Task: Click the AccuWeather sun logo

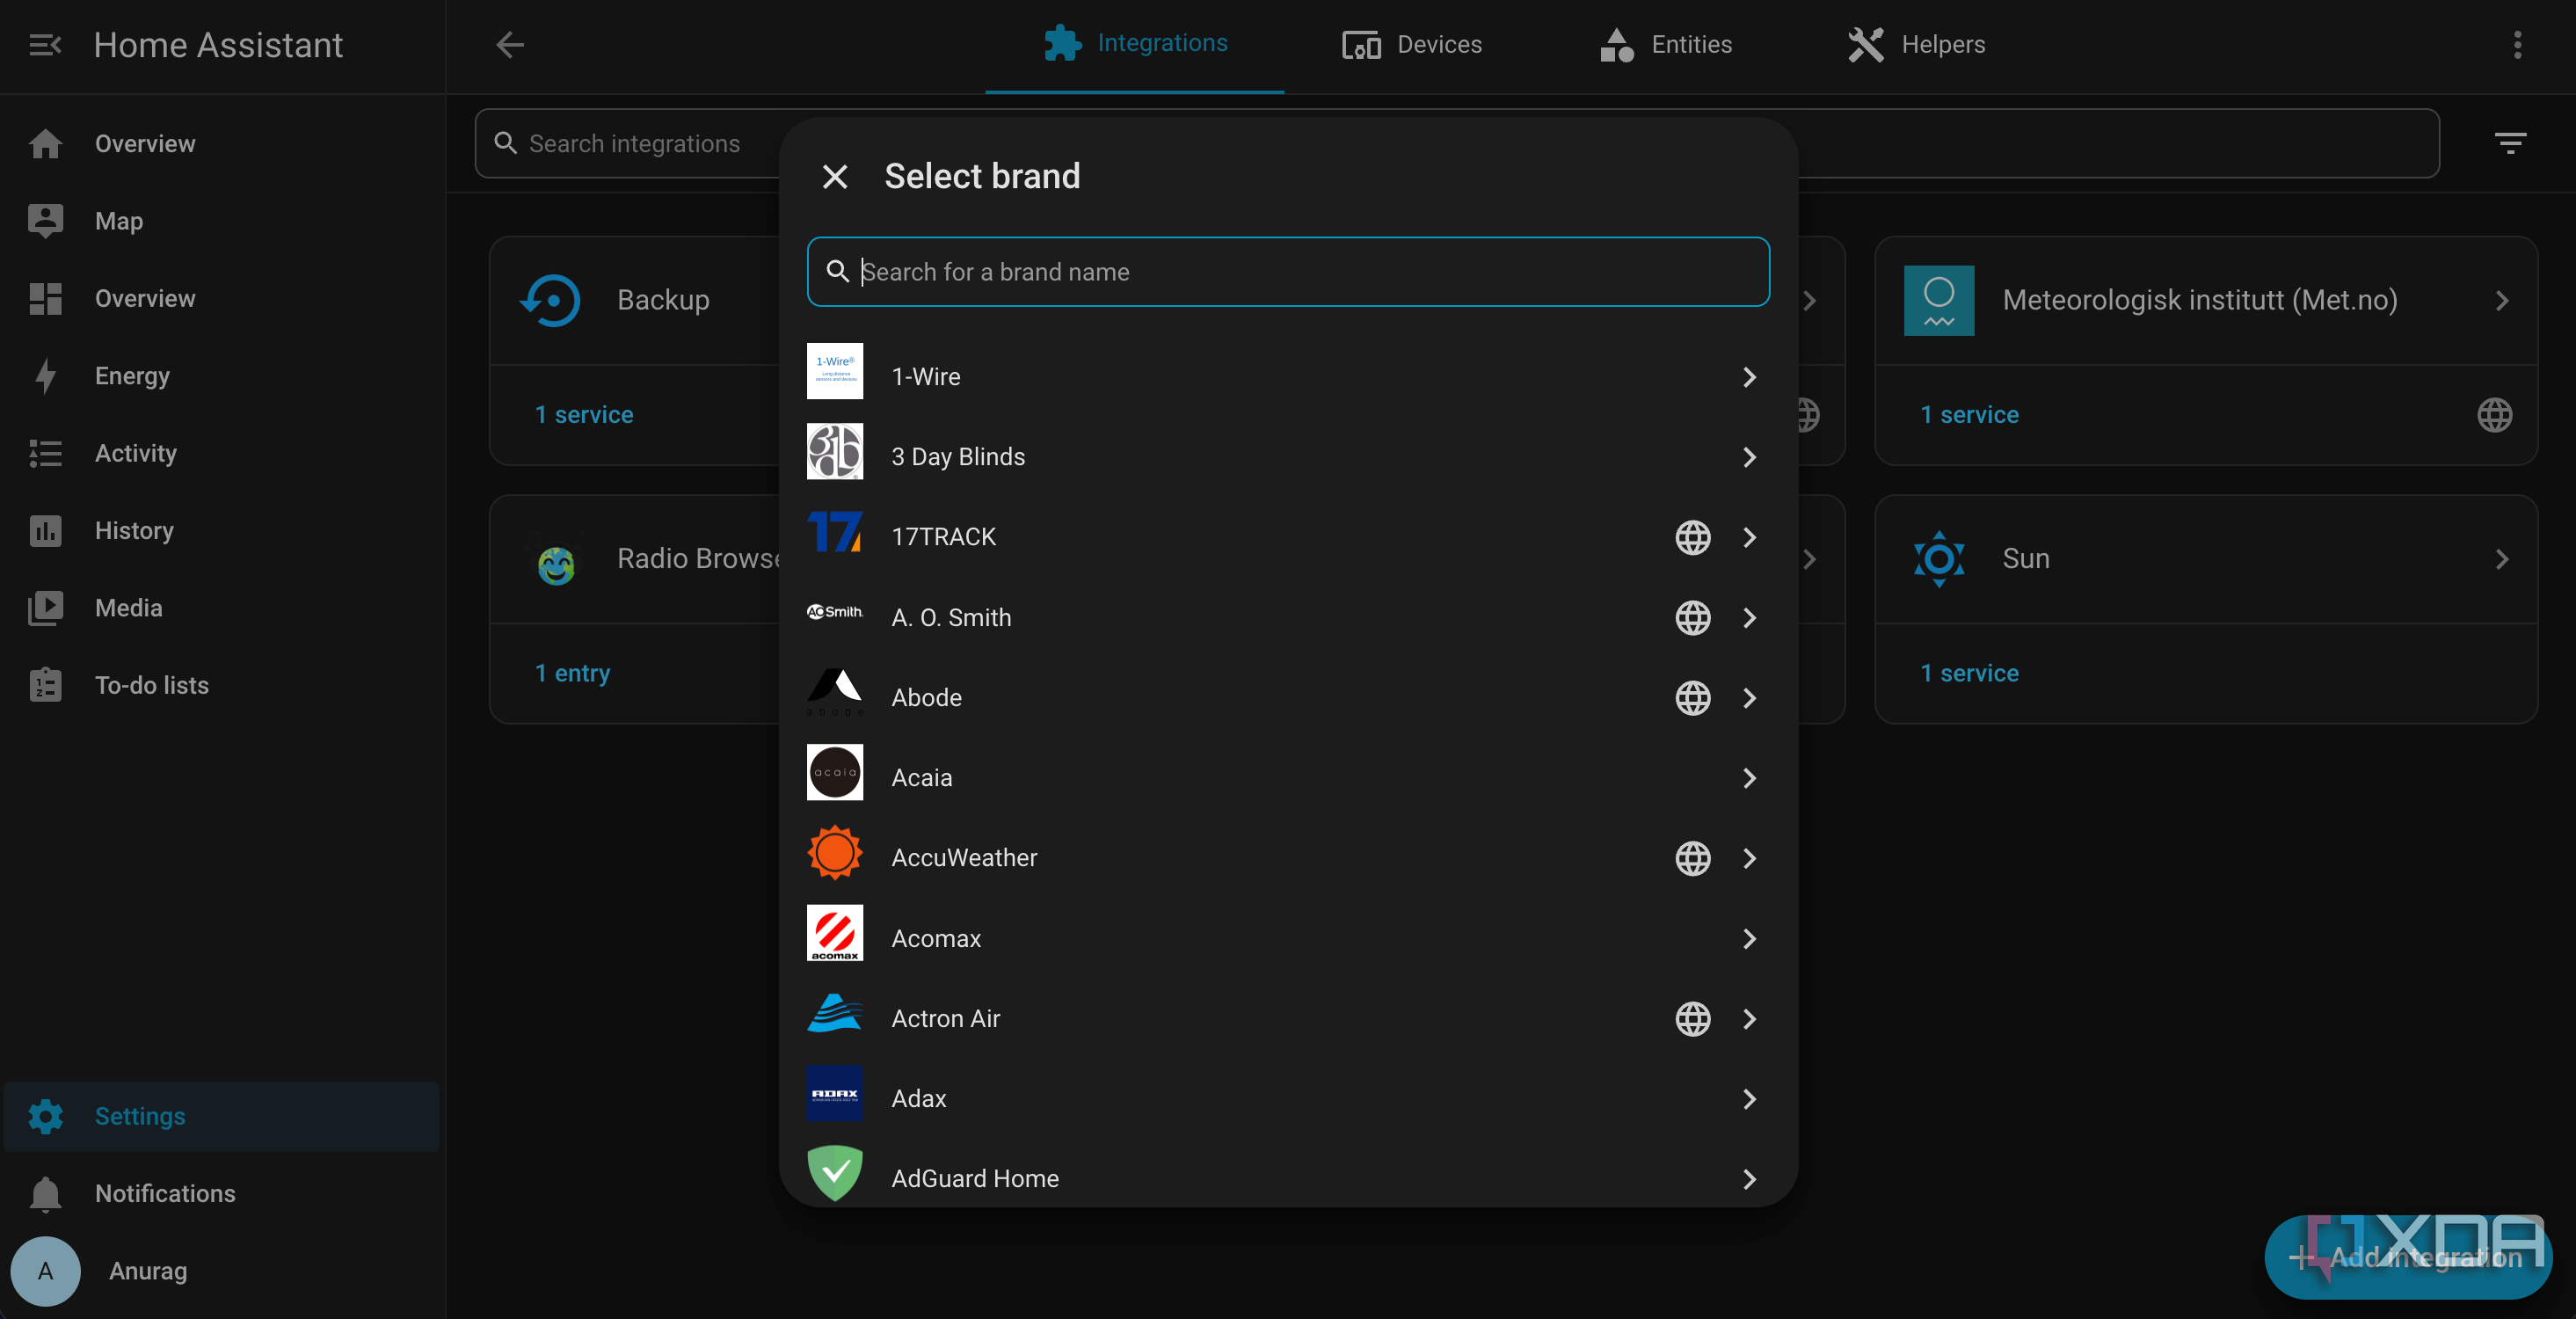Action: (x=834, y=853)
